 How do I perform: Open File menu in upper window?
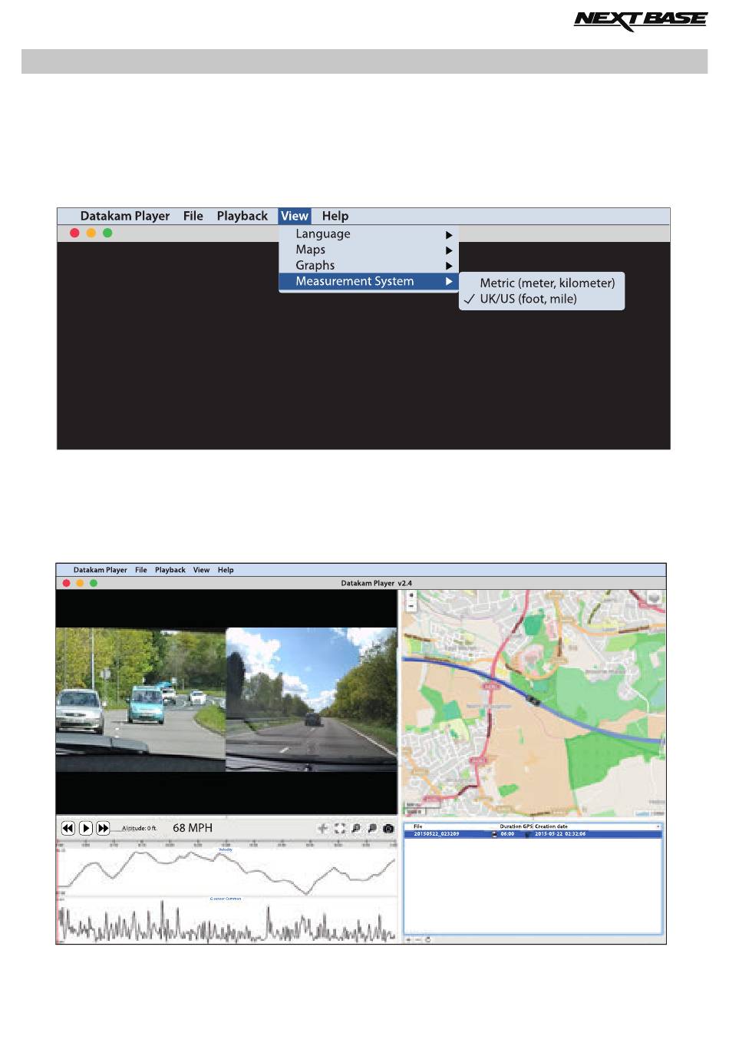pos(193,216)
